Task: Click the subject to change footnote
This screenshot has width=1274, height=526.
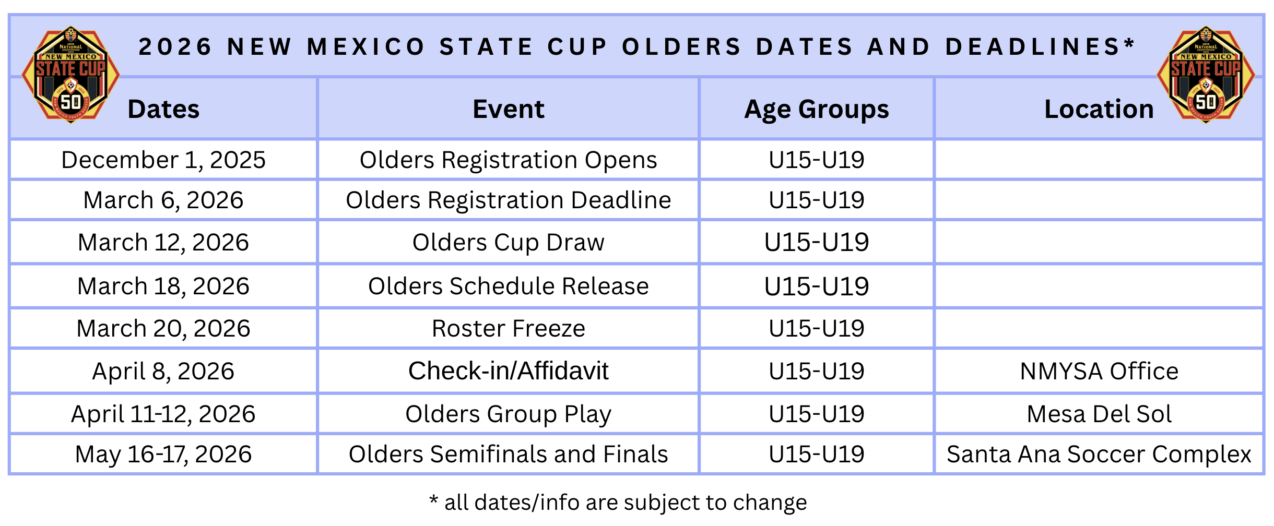Action: tap(618, 503)
